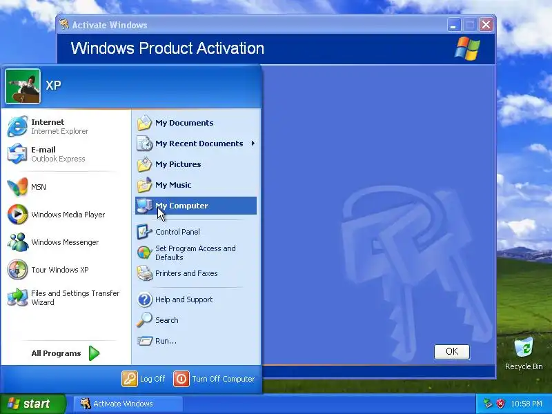The width and height of the screenshot is (552, 414).
Task: Choose "Printers and Faxes" text entry
Action: point(186,273)
